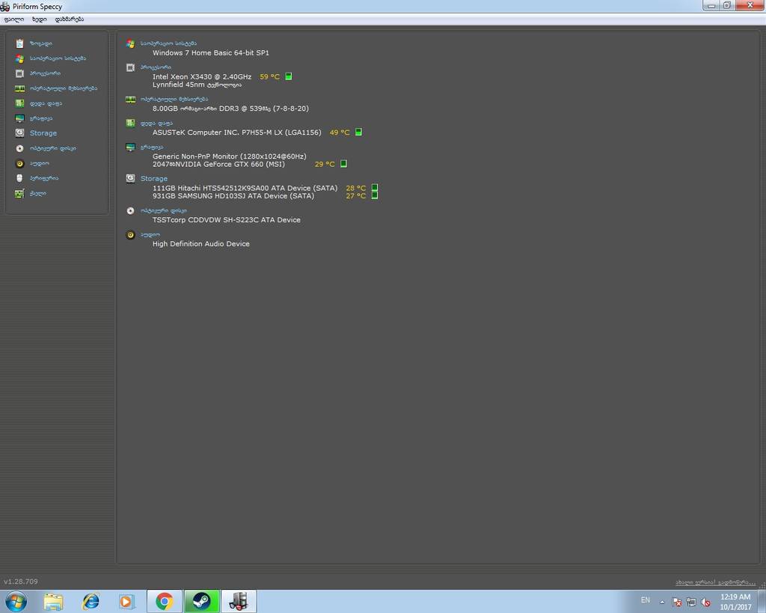The width and height of the screenshot is (766, 613).
Task: Follow the აუდიო (Audio) heading link in summary
Action: pos(150,234)
